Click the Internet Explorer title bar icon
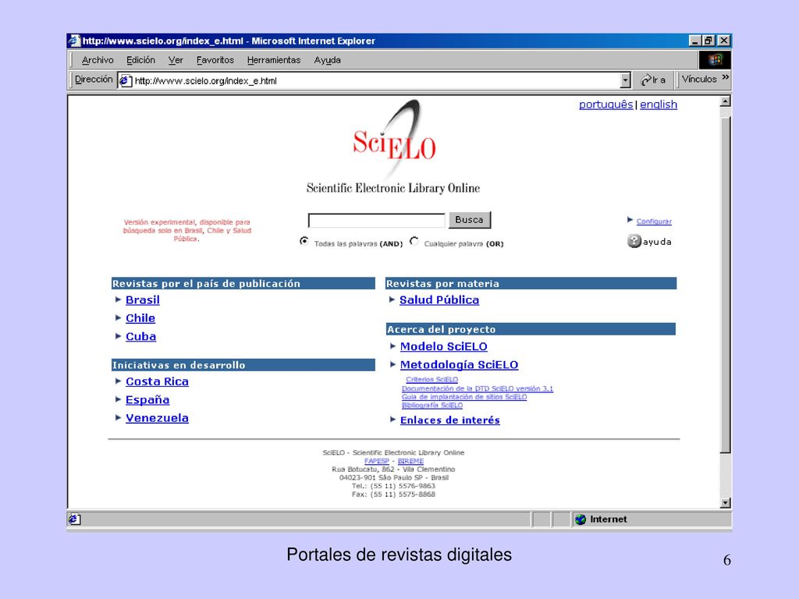Screen dimensions: 799x599 [x=74, y=41]
